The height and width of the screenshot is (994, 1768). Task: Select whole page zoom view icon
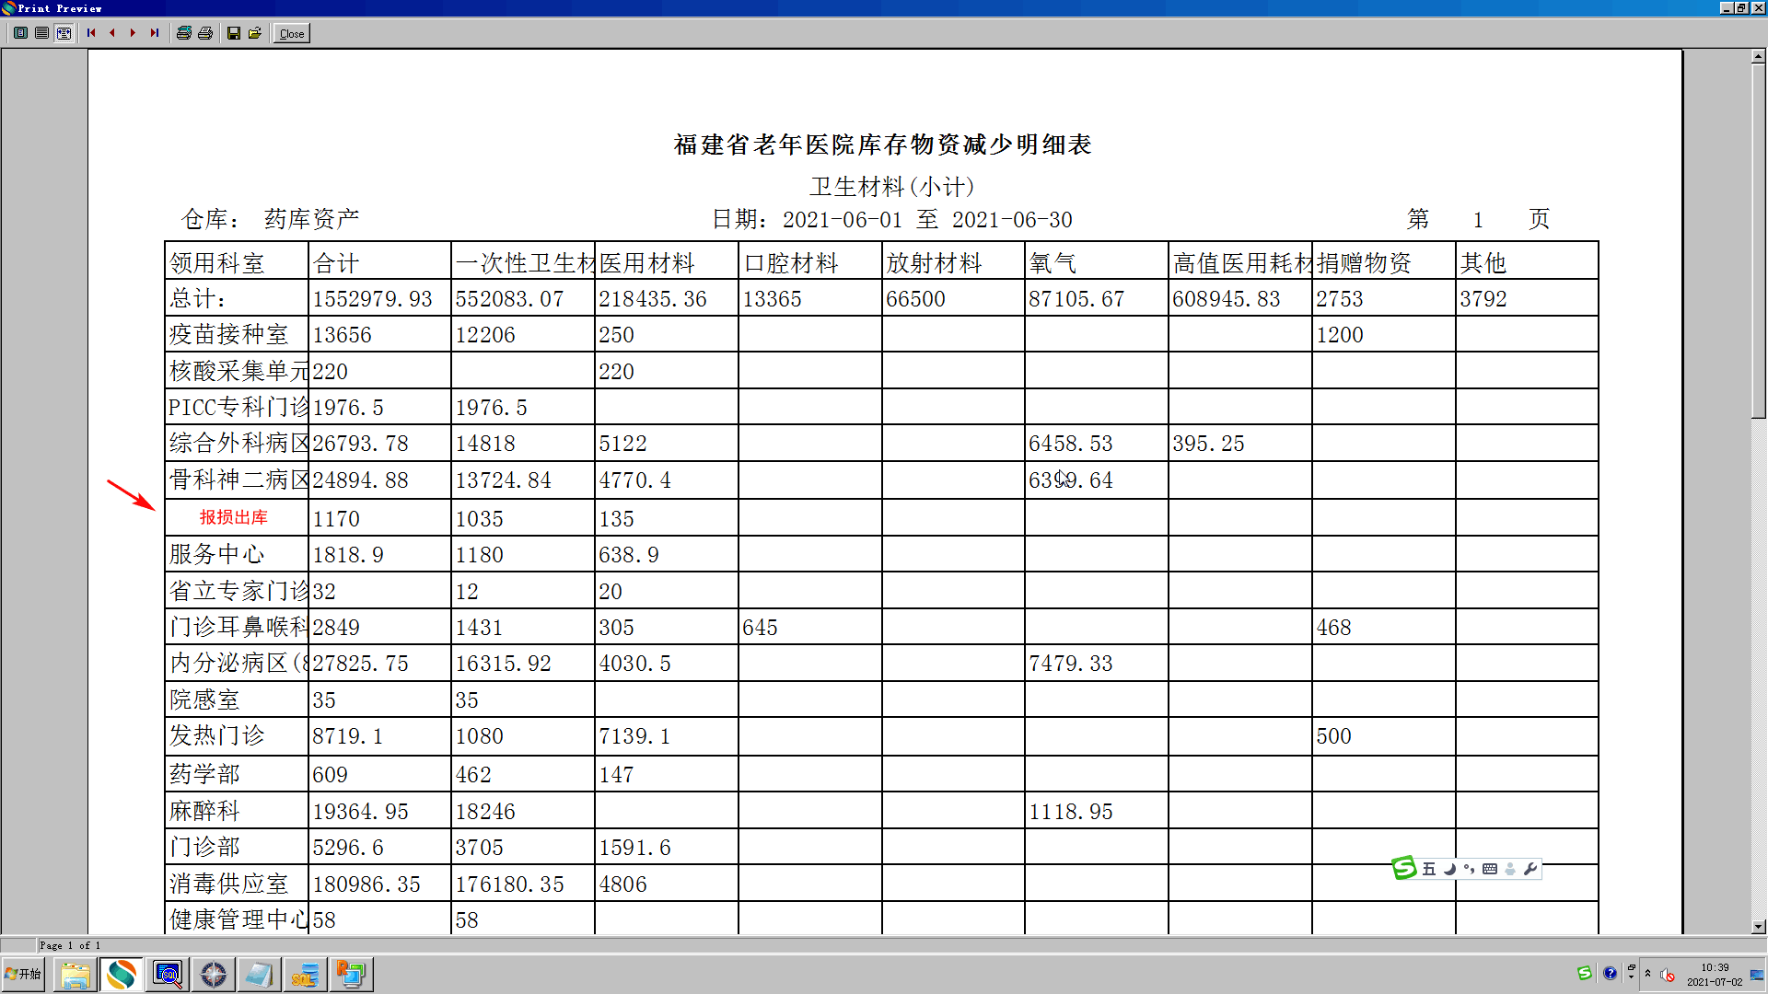pos(20,33)
